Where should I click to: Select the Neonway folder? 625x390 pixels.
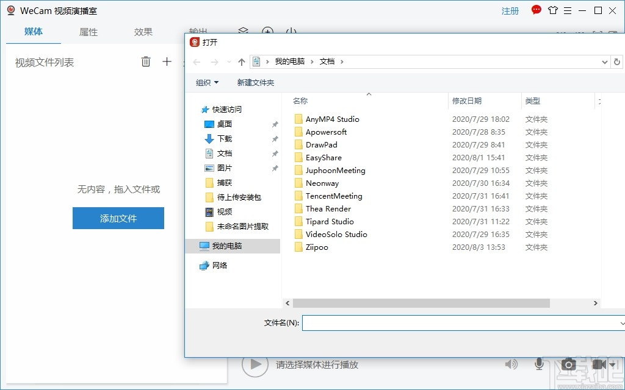click(x=322, y=183)
